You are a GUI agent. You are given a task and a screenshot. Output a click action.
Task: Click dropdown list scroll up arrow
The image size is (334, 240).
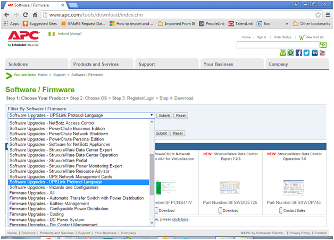point(152,122)
